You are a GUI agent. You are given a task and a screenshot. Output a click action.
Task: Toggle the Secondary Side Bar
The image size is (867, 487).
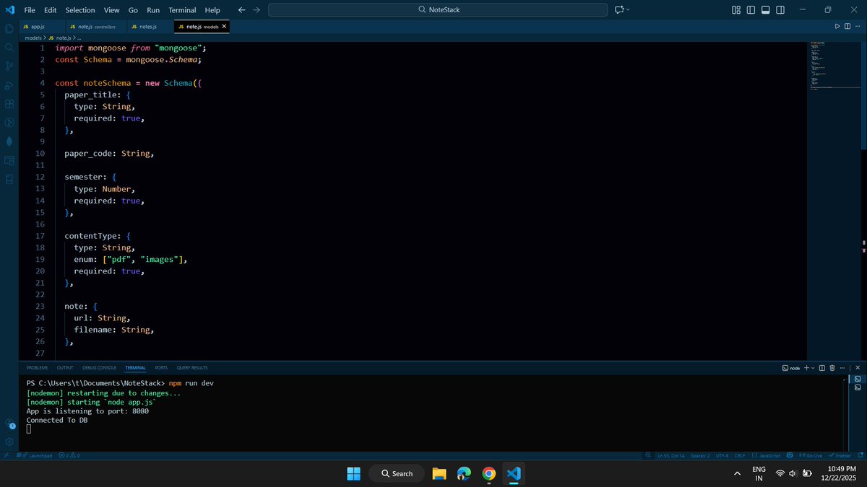tap(781, 10)
